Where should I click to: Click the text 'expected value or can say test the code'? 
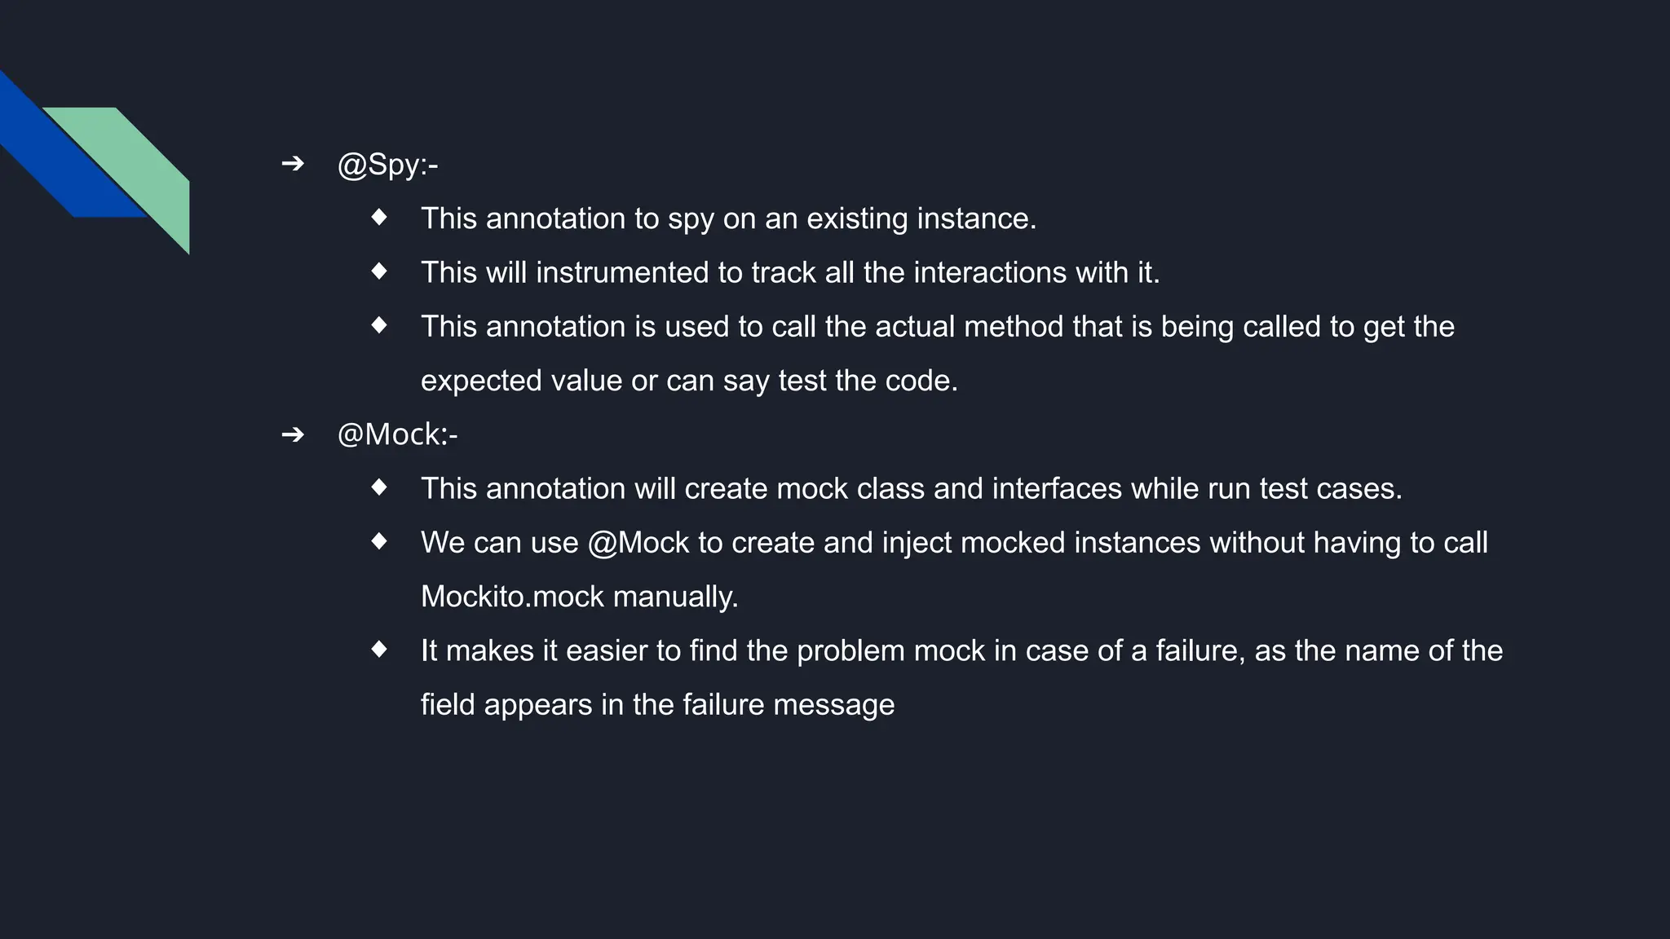click(x=690, y=381)
